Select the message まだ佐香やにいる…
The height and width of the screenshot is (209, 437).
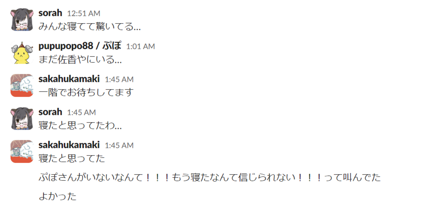tap(80, 60)
